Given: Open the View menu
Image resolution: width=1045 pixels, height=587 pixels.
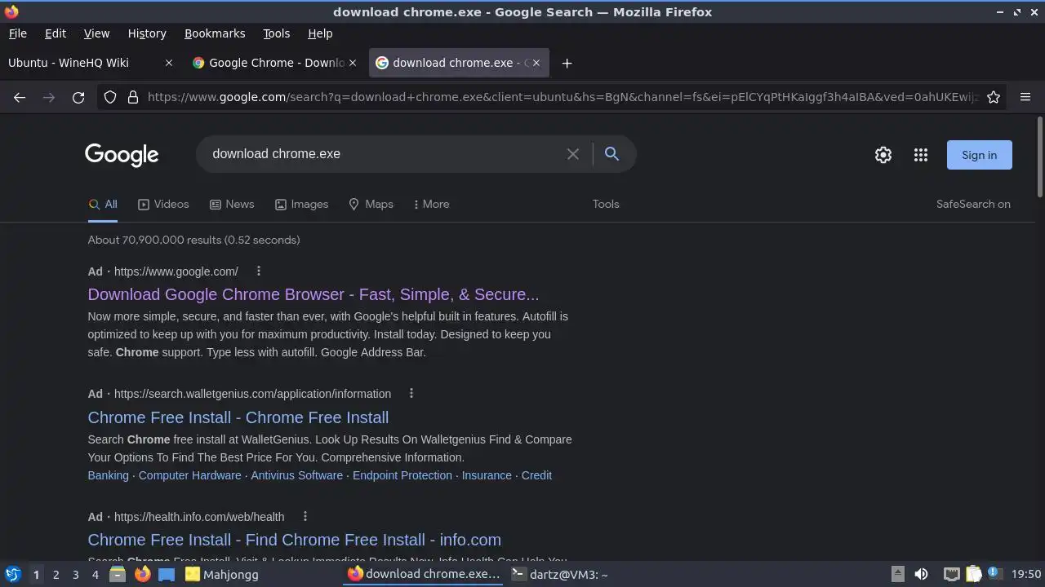Looking at the screenshot, I should click(96, 33).
